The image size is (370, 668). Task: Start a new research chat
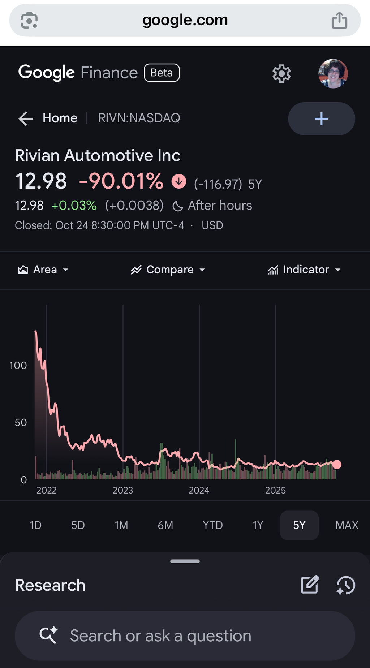(310, 585)
